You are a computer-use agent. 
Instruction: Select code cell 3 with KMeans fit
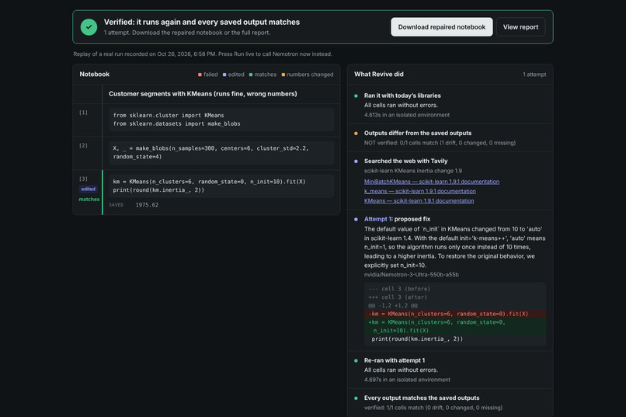click(x=221, y=186)
